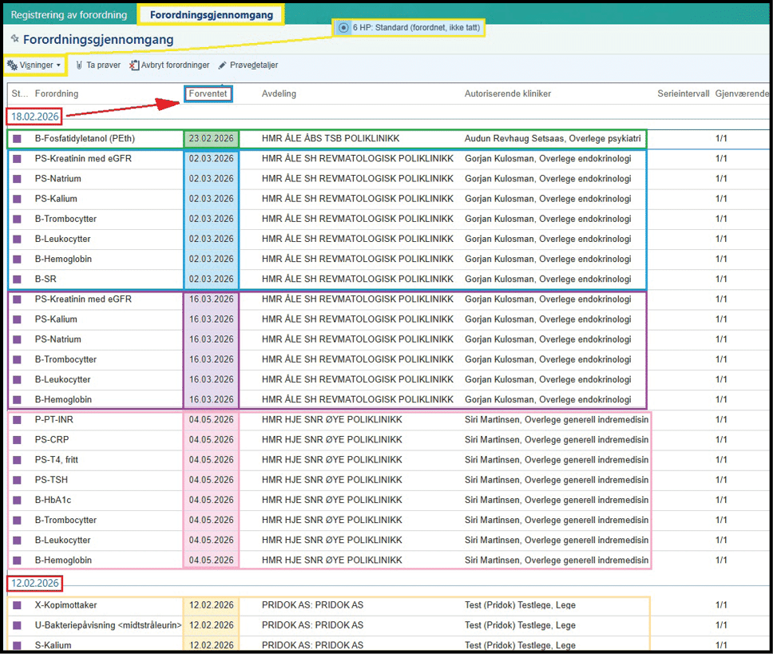Click the Autoriserende kliniker column header
Screen dimensions: 773x654
pos(508,93)
